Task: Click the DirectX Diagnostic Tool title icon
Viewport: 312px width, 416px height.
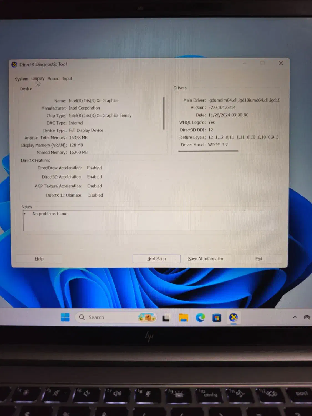Action: [x=14, y=65]
